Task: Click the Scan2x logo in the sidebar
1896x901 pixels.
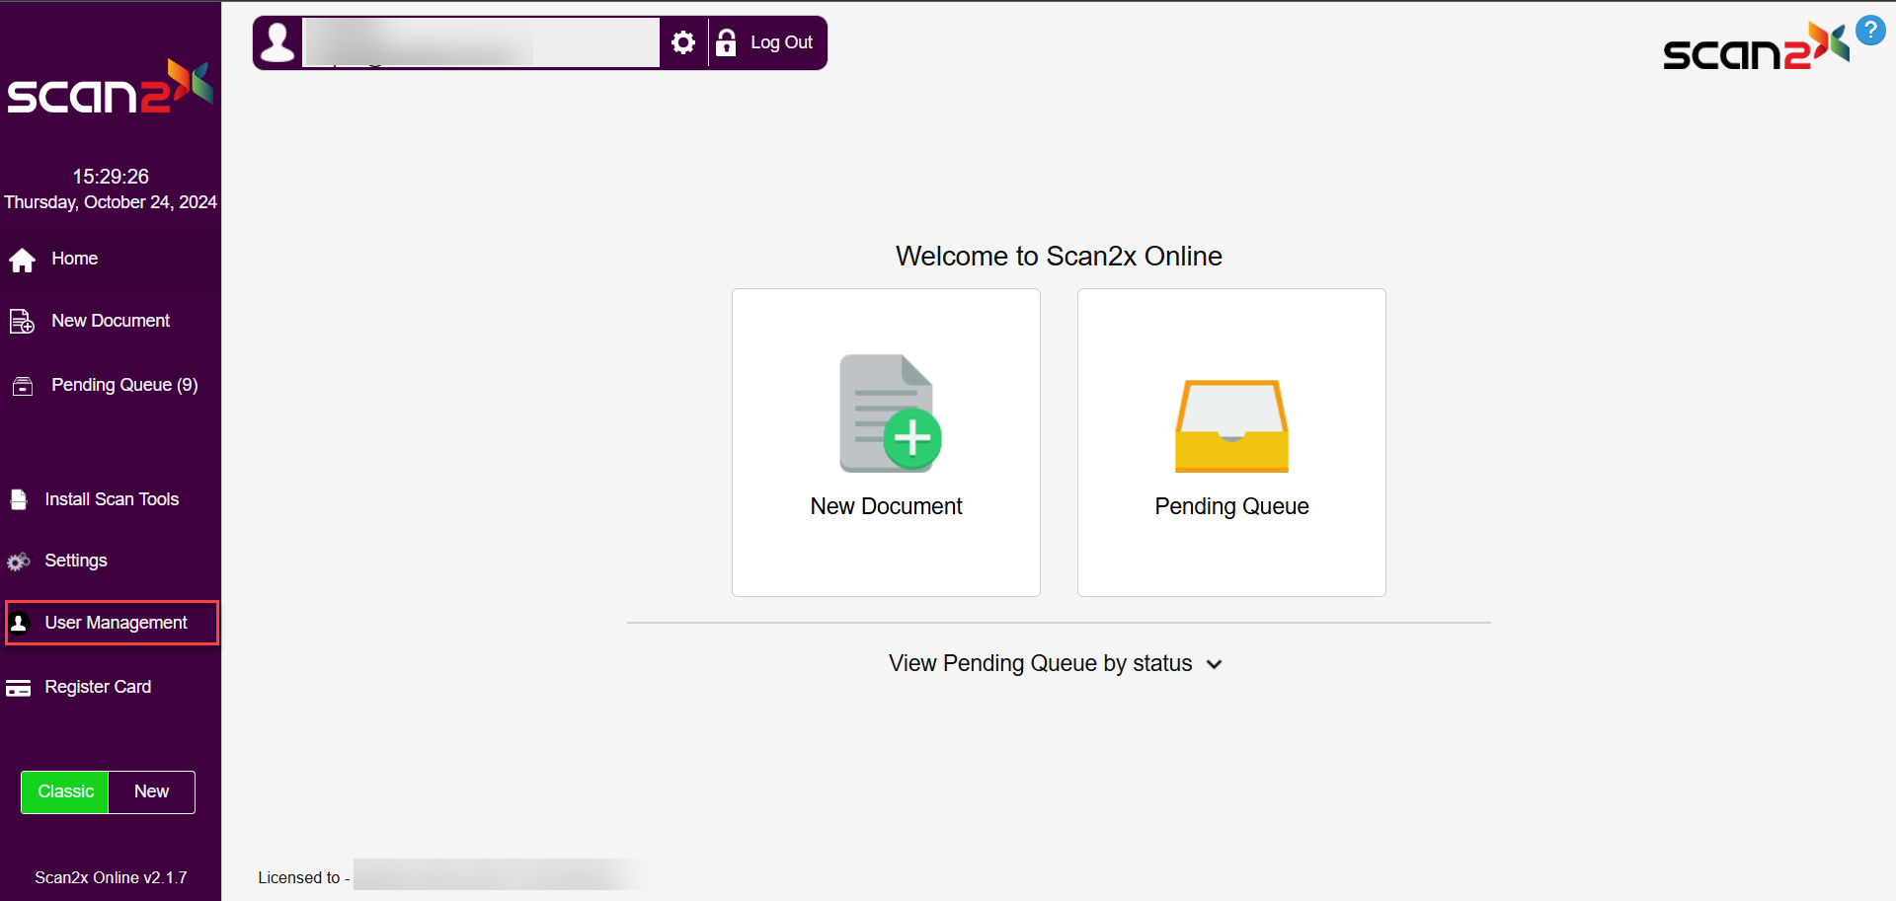Action: [110, 87]
